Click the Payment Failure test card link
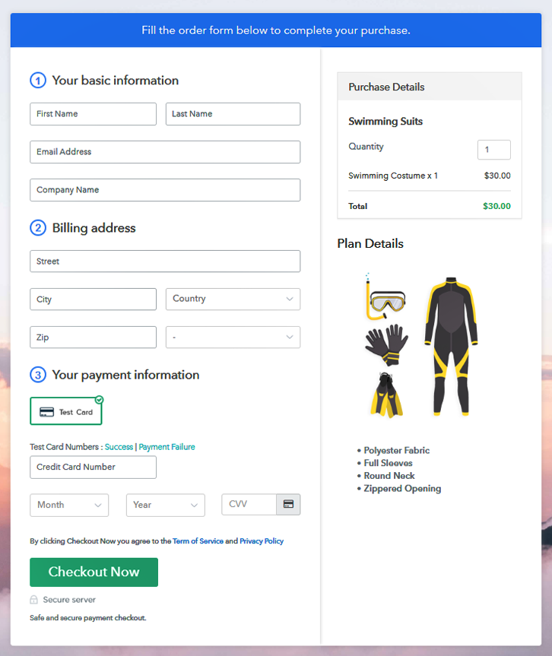 tap(167, 447)
